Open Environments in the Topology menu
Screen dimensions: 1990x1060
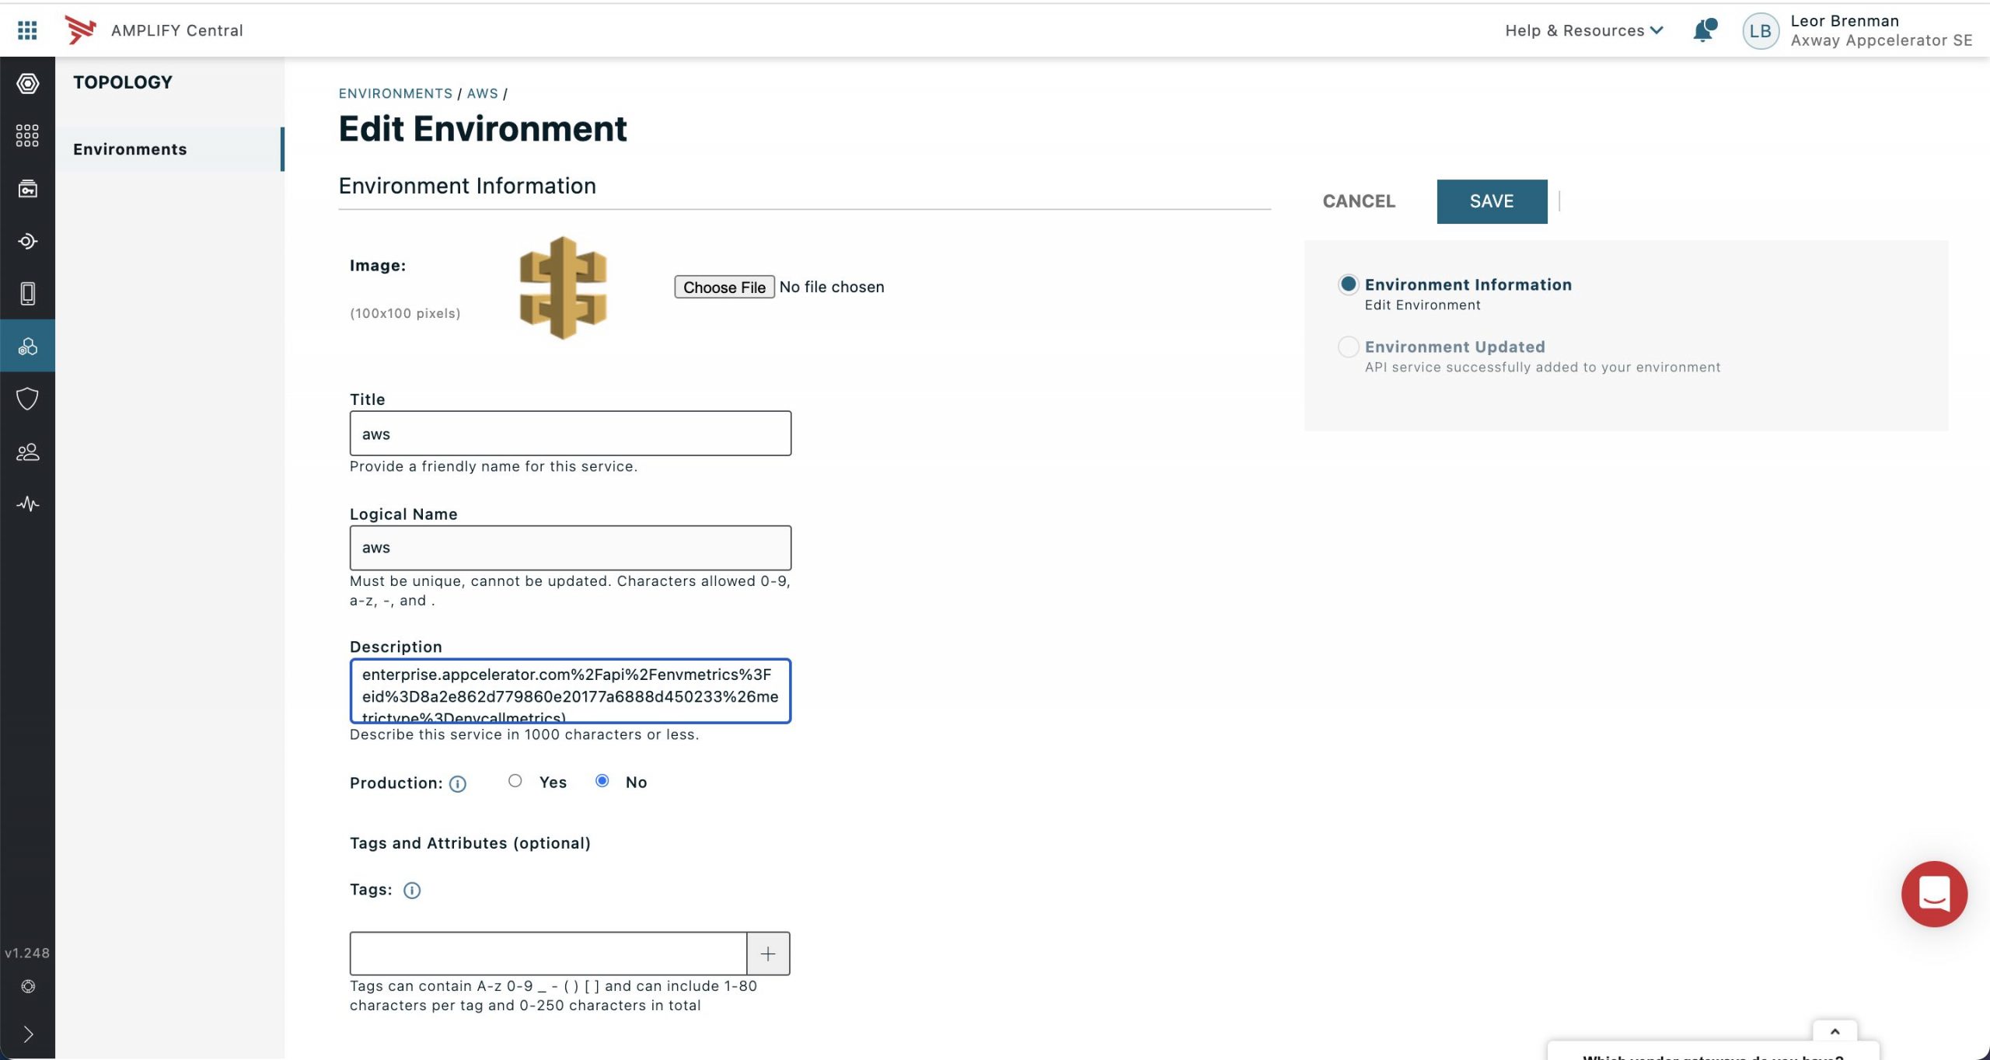(169, 149)
